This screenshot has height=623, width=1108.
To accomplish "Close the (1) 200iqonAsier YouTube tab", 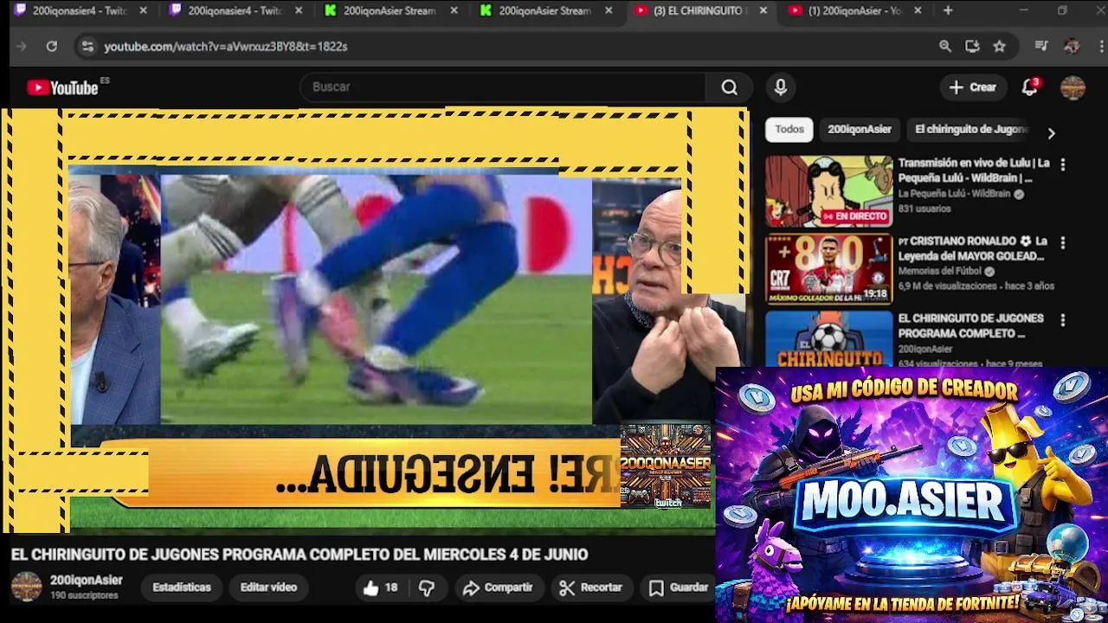I will click(x=918, y=10).
